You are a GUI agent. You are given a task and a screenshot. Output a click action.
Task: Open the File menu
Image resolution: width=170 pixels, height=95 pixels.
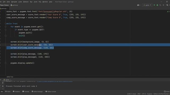click(x=1, y=2)
